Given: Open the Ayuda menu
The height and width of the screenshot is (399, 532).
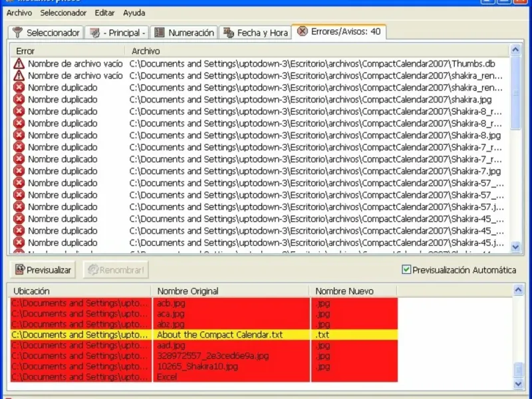Looking at the screenshot, I should pos(134,13).
